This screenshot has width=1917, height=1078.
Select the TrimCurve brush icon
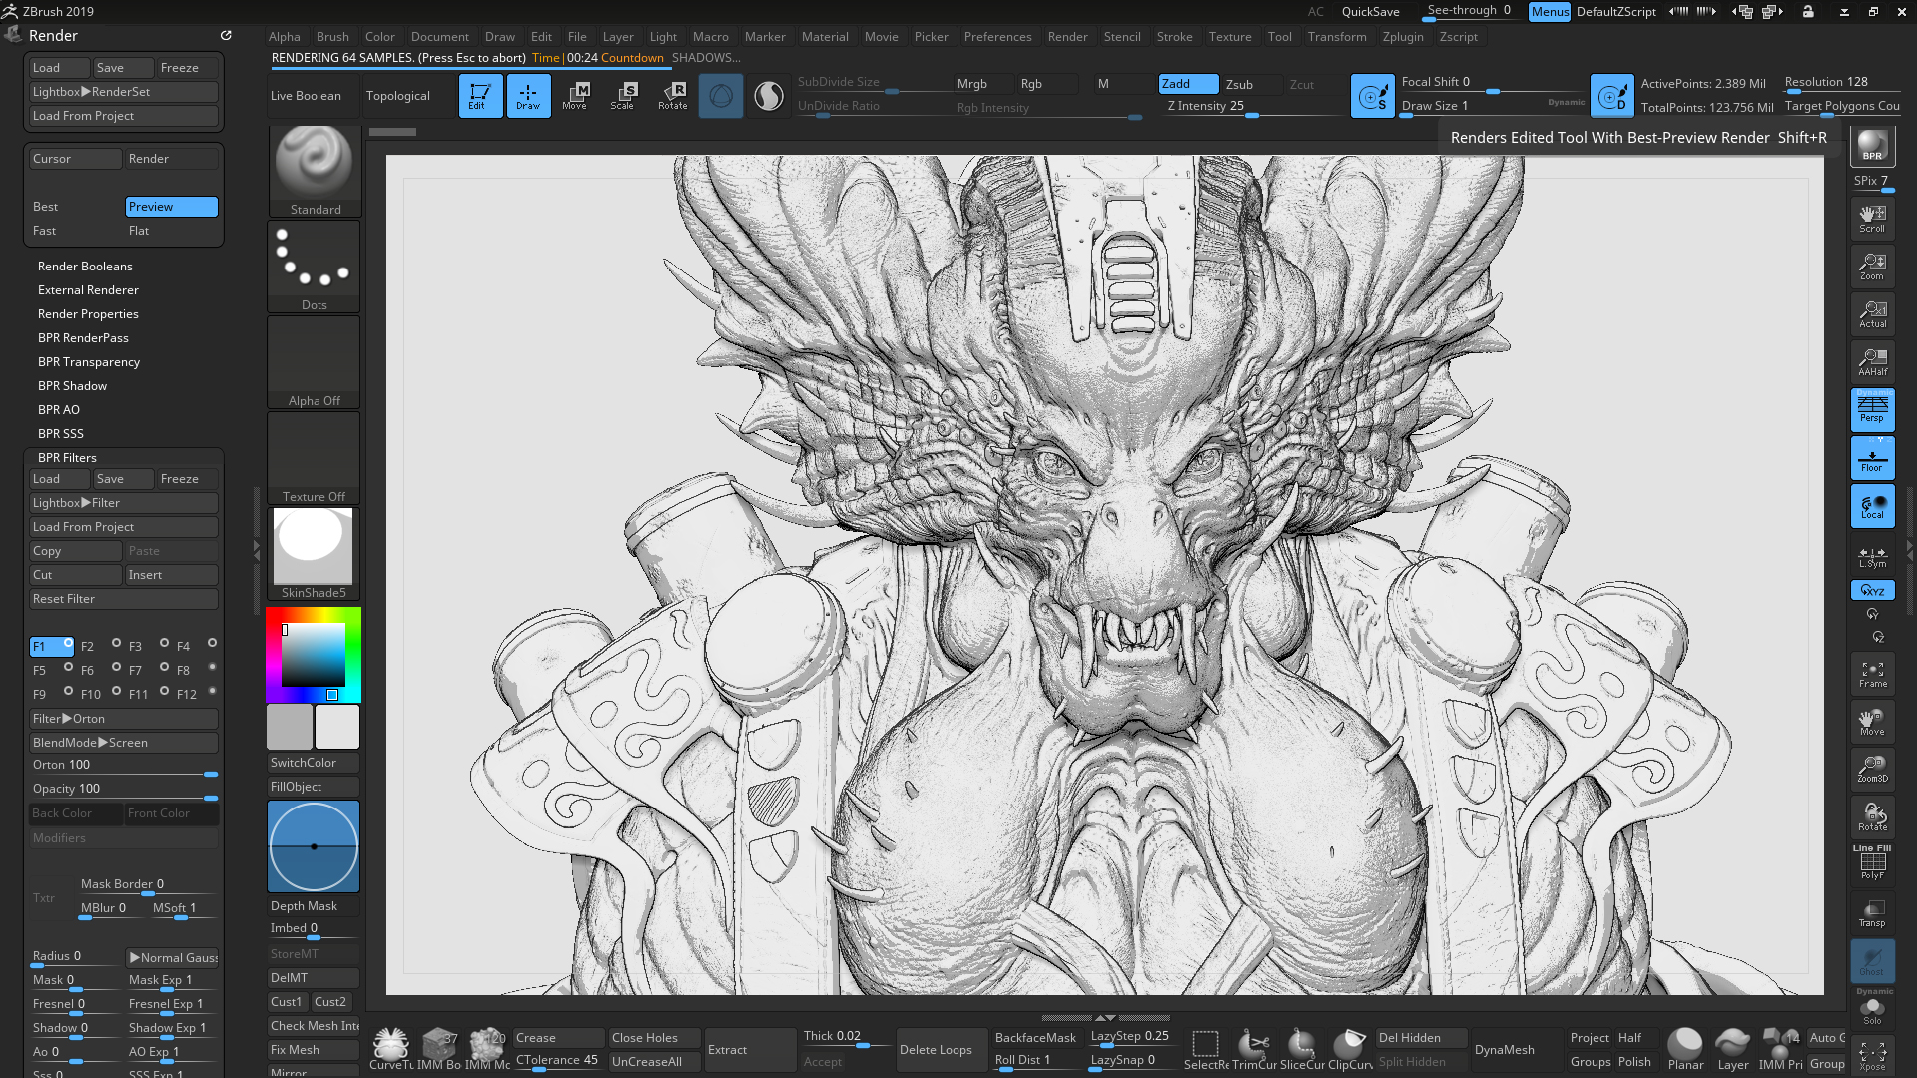tap(1254, 1050)
